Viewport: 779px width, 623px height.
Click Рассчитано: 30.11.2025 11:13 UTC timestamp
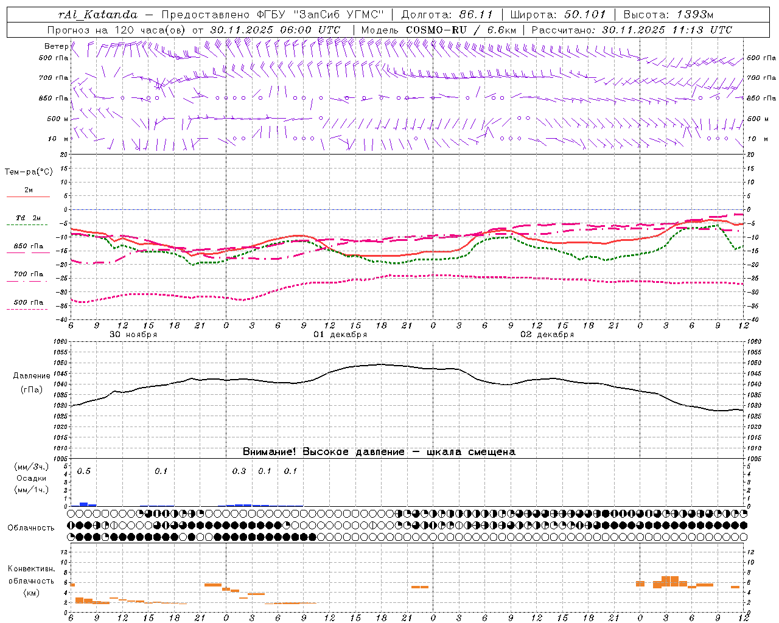(x=632, y=30)
